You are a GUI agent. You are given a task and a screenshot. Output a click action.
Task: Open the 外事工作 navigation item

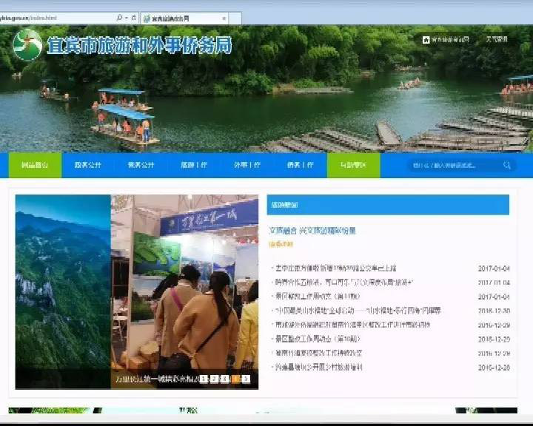click(x=247, y=165)
